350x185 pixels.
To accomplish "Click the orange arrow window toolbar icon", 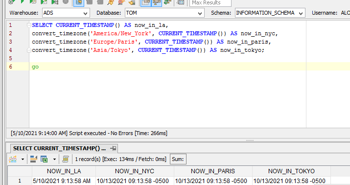I will click(x=132, y=2).
